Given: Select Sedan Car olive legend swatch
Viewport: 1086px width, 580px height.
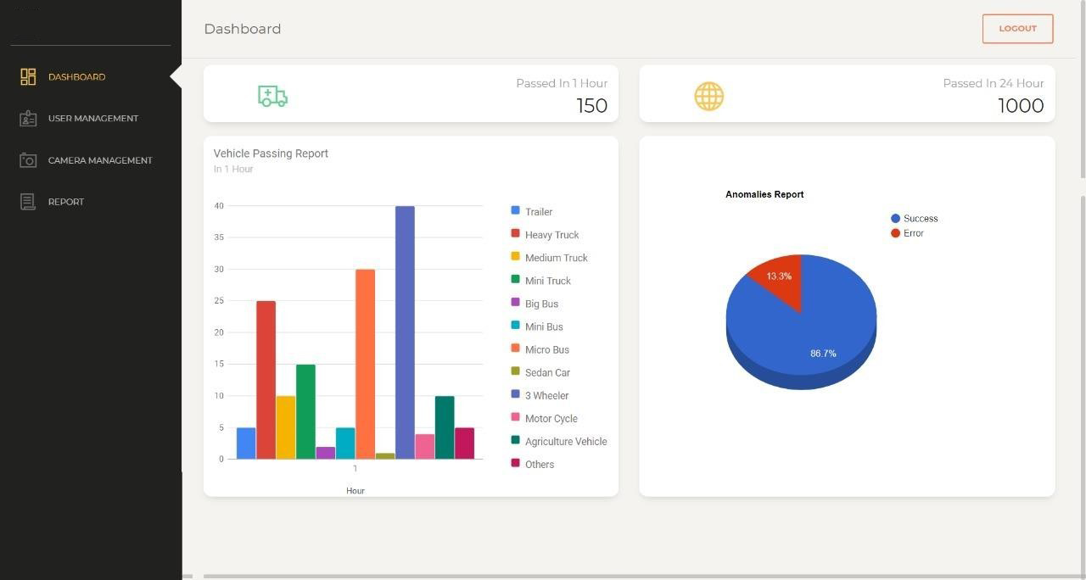Looking at the screenshot, I should [x=515, y=371].
